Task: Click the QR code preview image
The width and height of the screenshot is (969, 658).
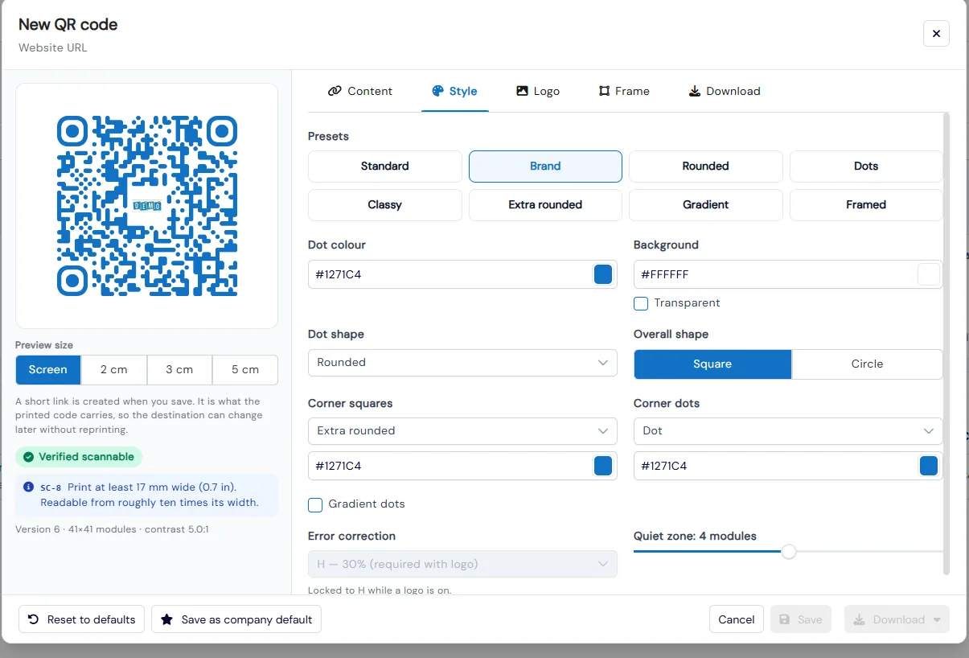Action: click(x=146, y=206)
